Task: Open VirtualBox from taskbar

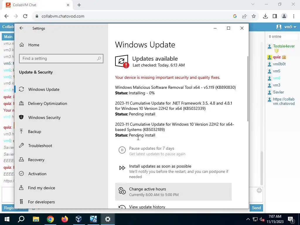Action: tap(79, 219)
